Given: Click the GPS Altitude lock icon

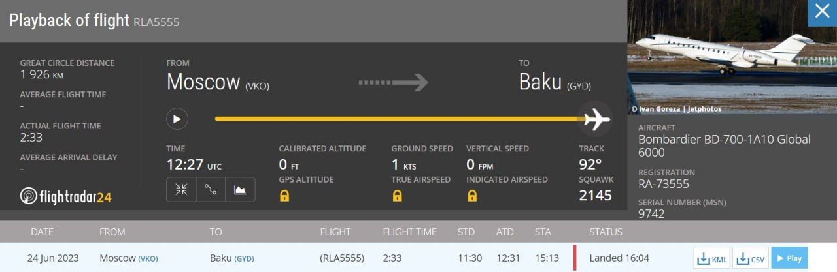Looking at the screenshot, I should click(284, 195).
